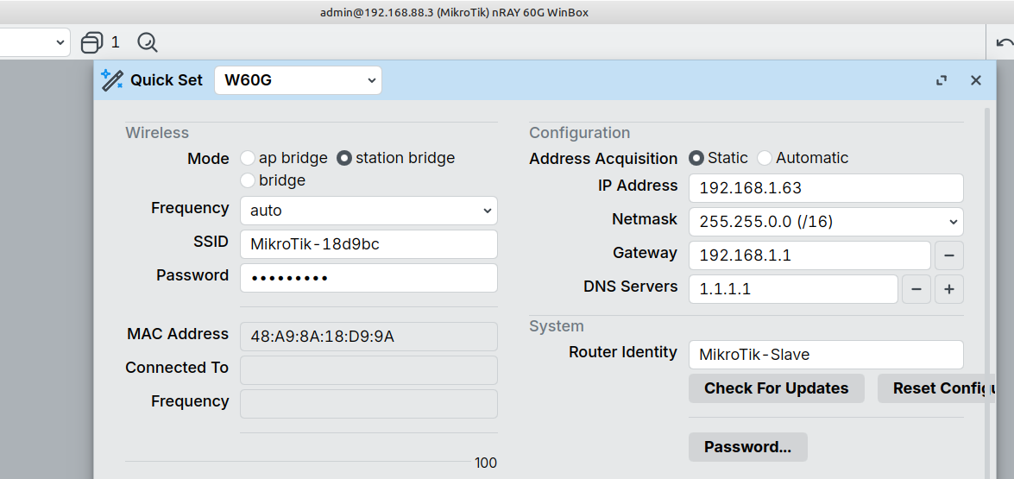Click the MAC Address value 48:A9:8A:18:D9:9A

pos(368,336)
